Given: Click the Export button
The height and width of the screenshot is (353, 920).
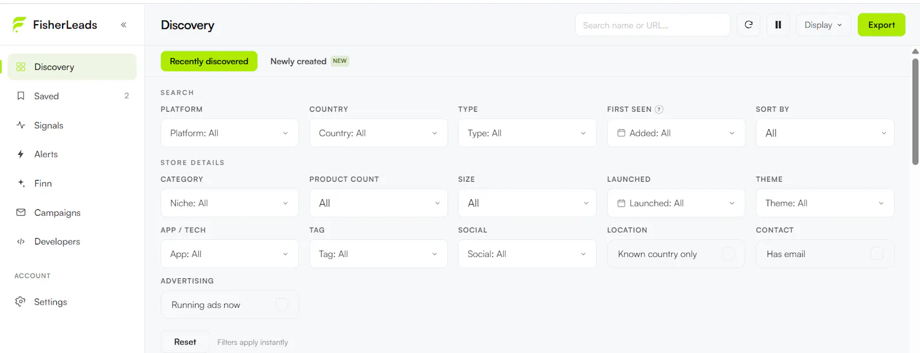Looking at the screenshot, I should coord(881,25).
